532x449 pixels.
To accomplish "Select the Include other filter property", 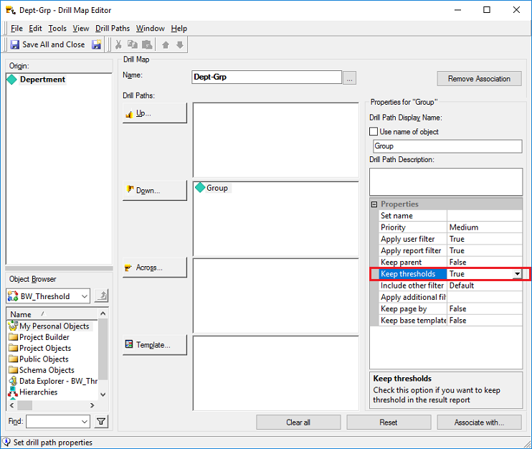I will (x=450, y=285).
